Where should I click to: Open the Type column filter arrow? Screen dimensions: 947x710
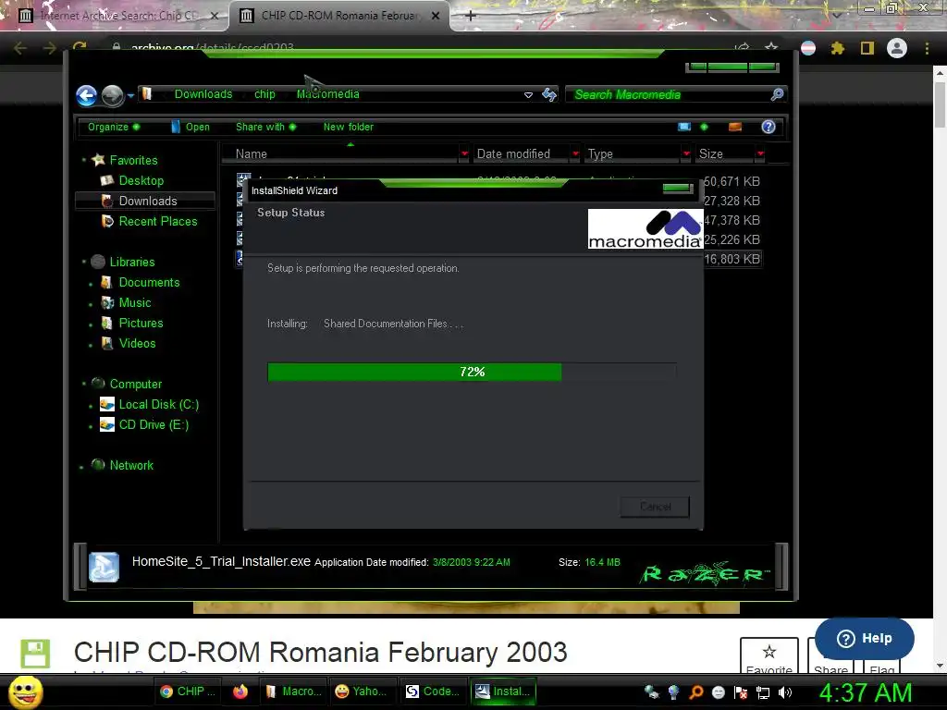(x=686, y=154)
